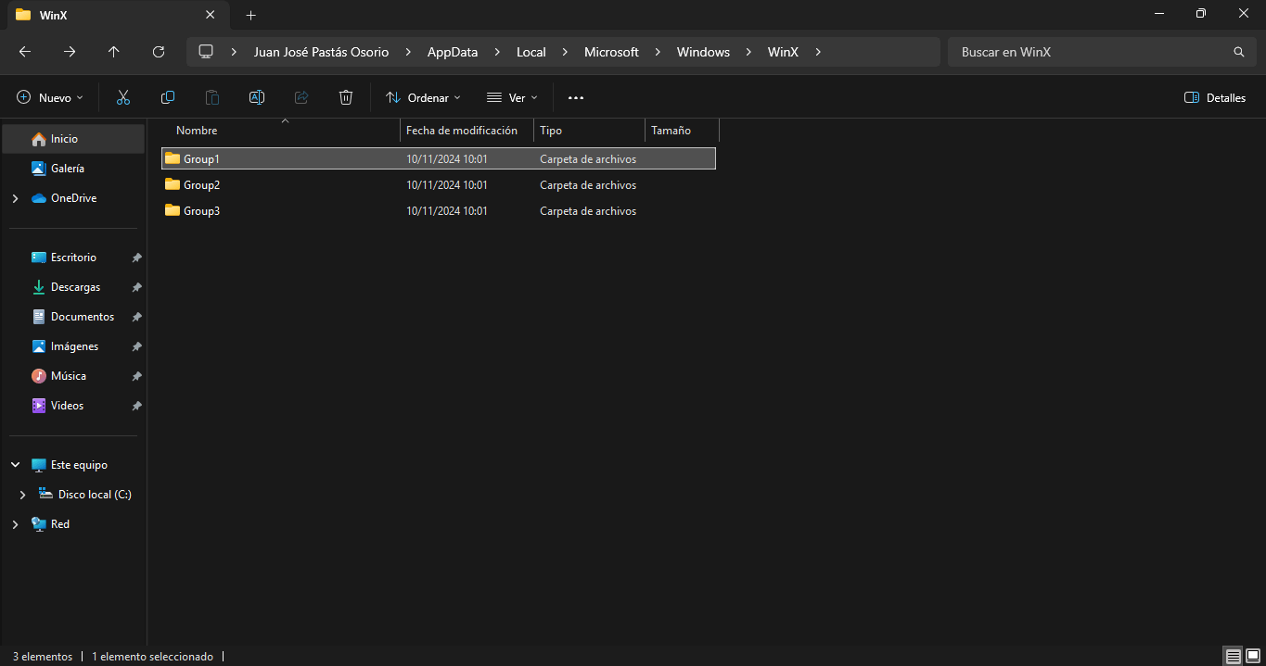Go back with the back arrow
The width and height of the screenshot is (1266, 666).
pos(25,52)
